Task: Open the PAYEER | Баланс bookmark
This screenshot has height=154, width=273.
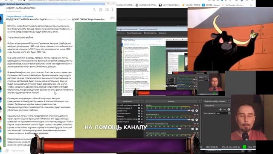Action: click(x=211, y=5)
